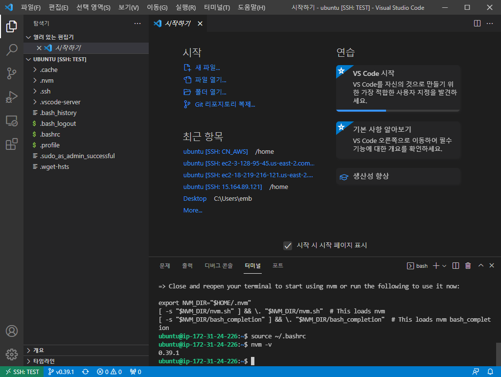The height and width of the screenshot is (377, 501).
Task: Switch to the 문제 panel tab
Action: tap(165, 266)
